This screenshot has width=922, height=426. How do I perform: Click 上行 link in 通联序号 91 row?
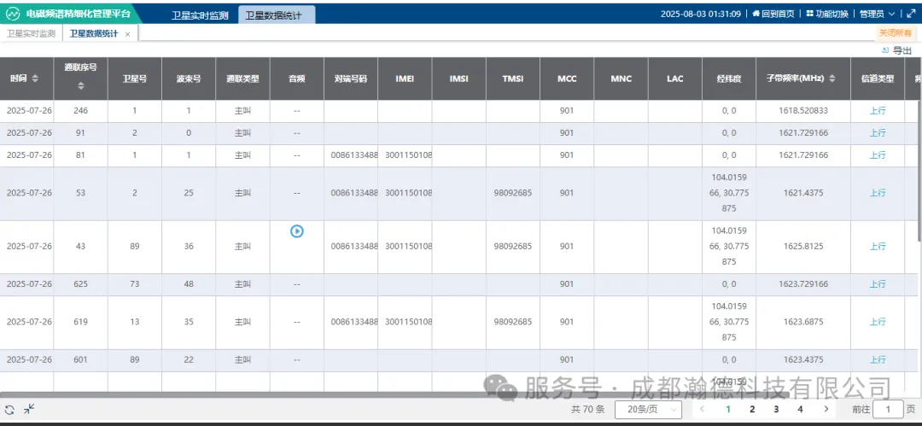coord(878,133)
